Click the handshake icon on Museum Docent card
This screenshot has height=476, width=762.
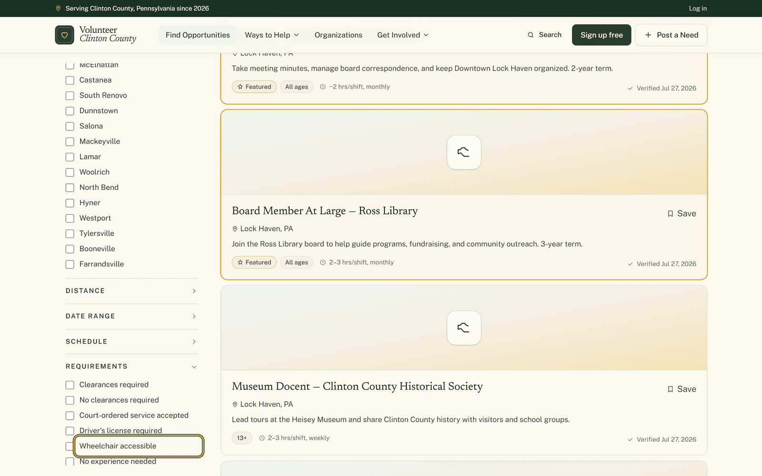coord(464,328)
